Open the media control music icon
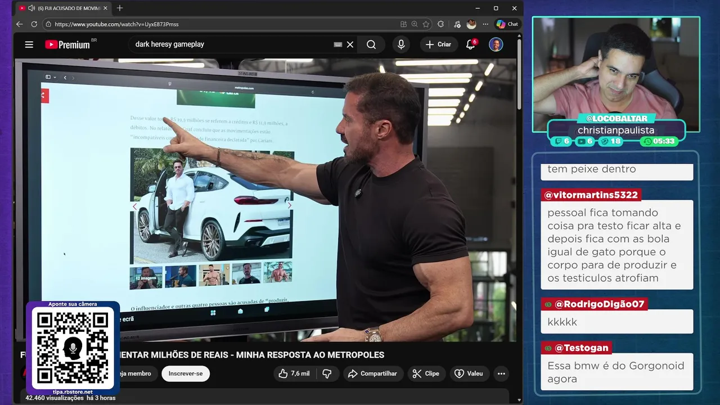The image size is (720, 405). 457,24
